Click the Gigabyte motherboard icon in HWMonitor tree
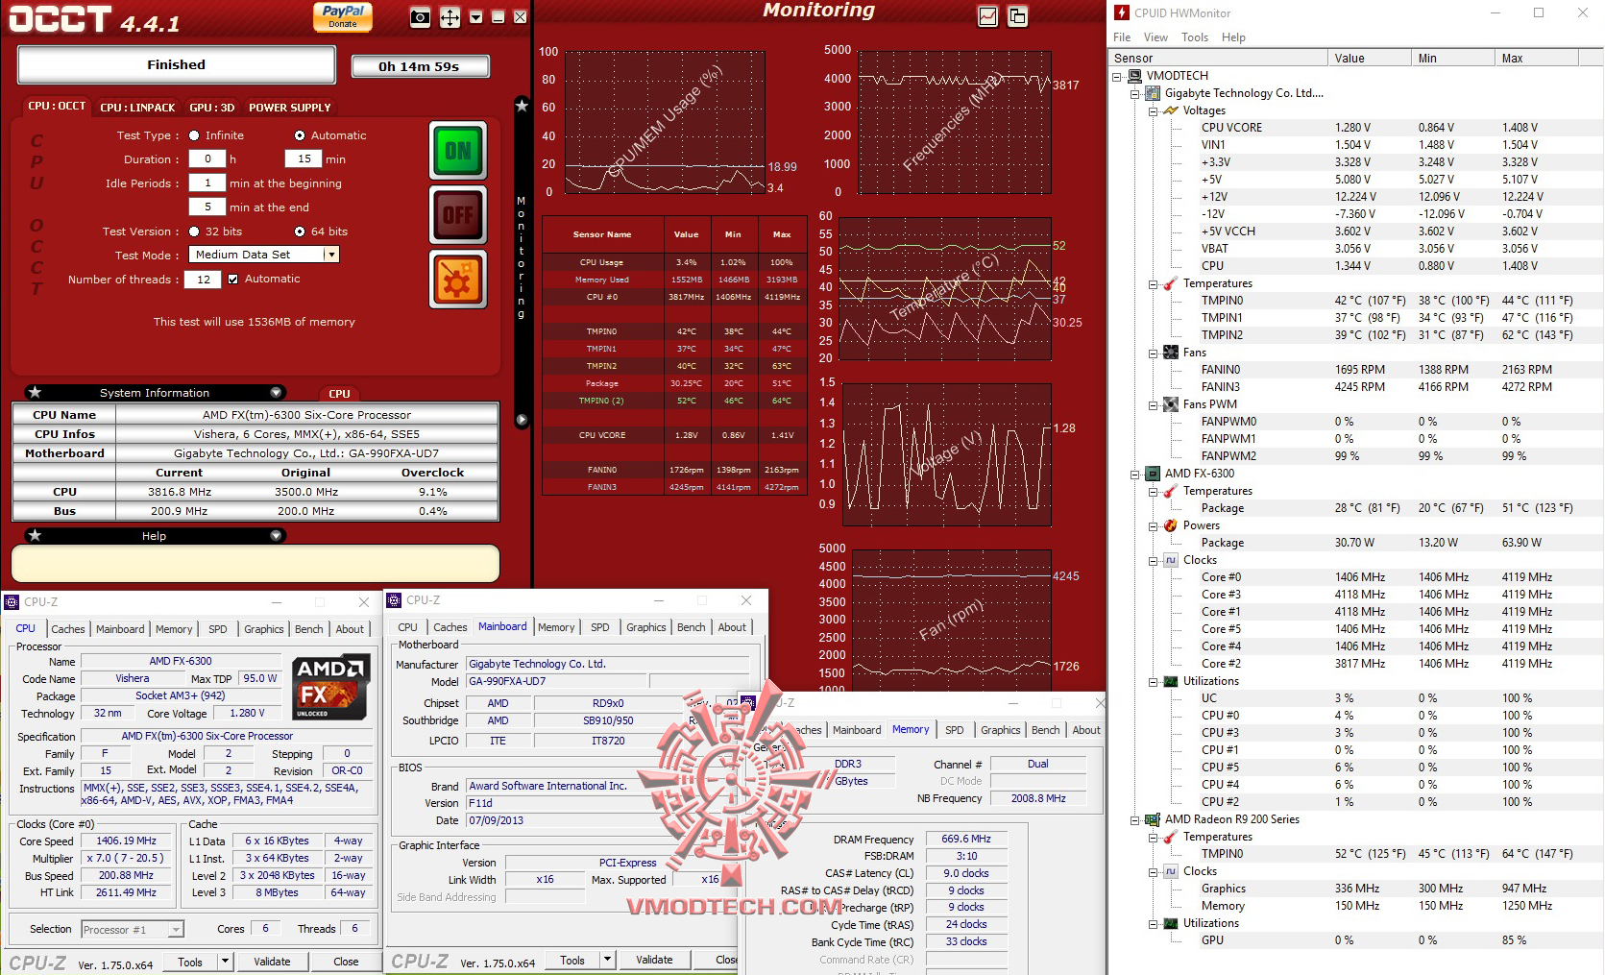Screen dimensions: 1605x975 coord(1153,93)
